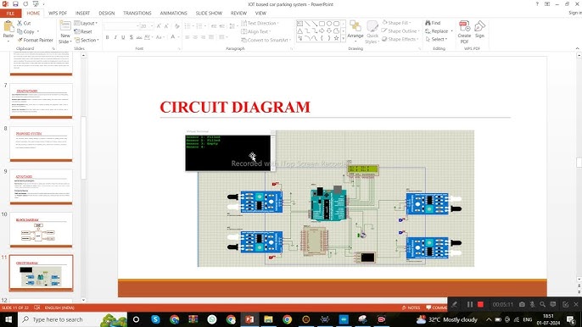Click the Paste icon in Clipboard group

[x=8, y=30]
